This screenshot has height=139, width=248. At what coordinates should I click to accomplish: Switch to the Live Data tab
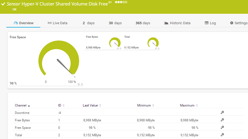coord(57,23)
